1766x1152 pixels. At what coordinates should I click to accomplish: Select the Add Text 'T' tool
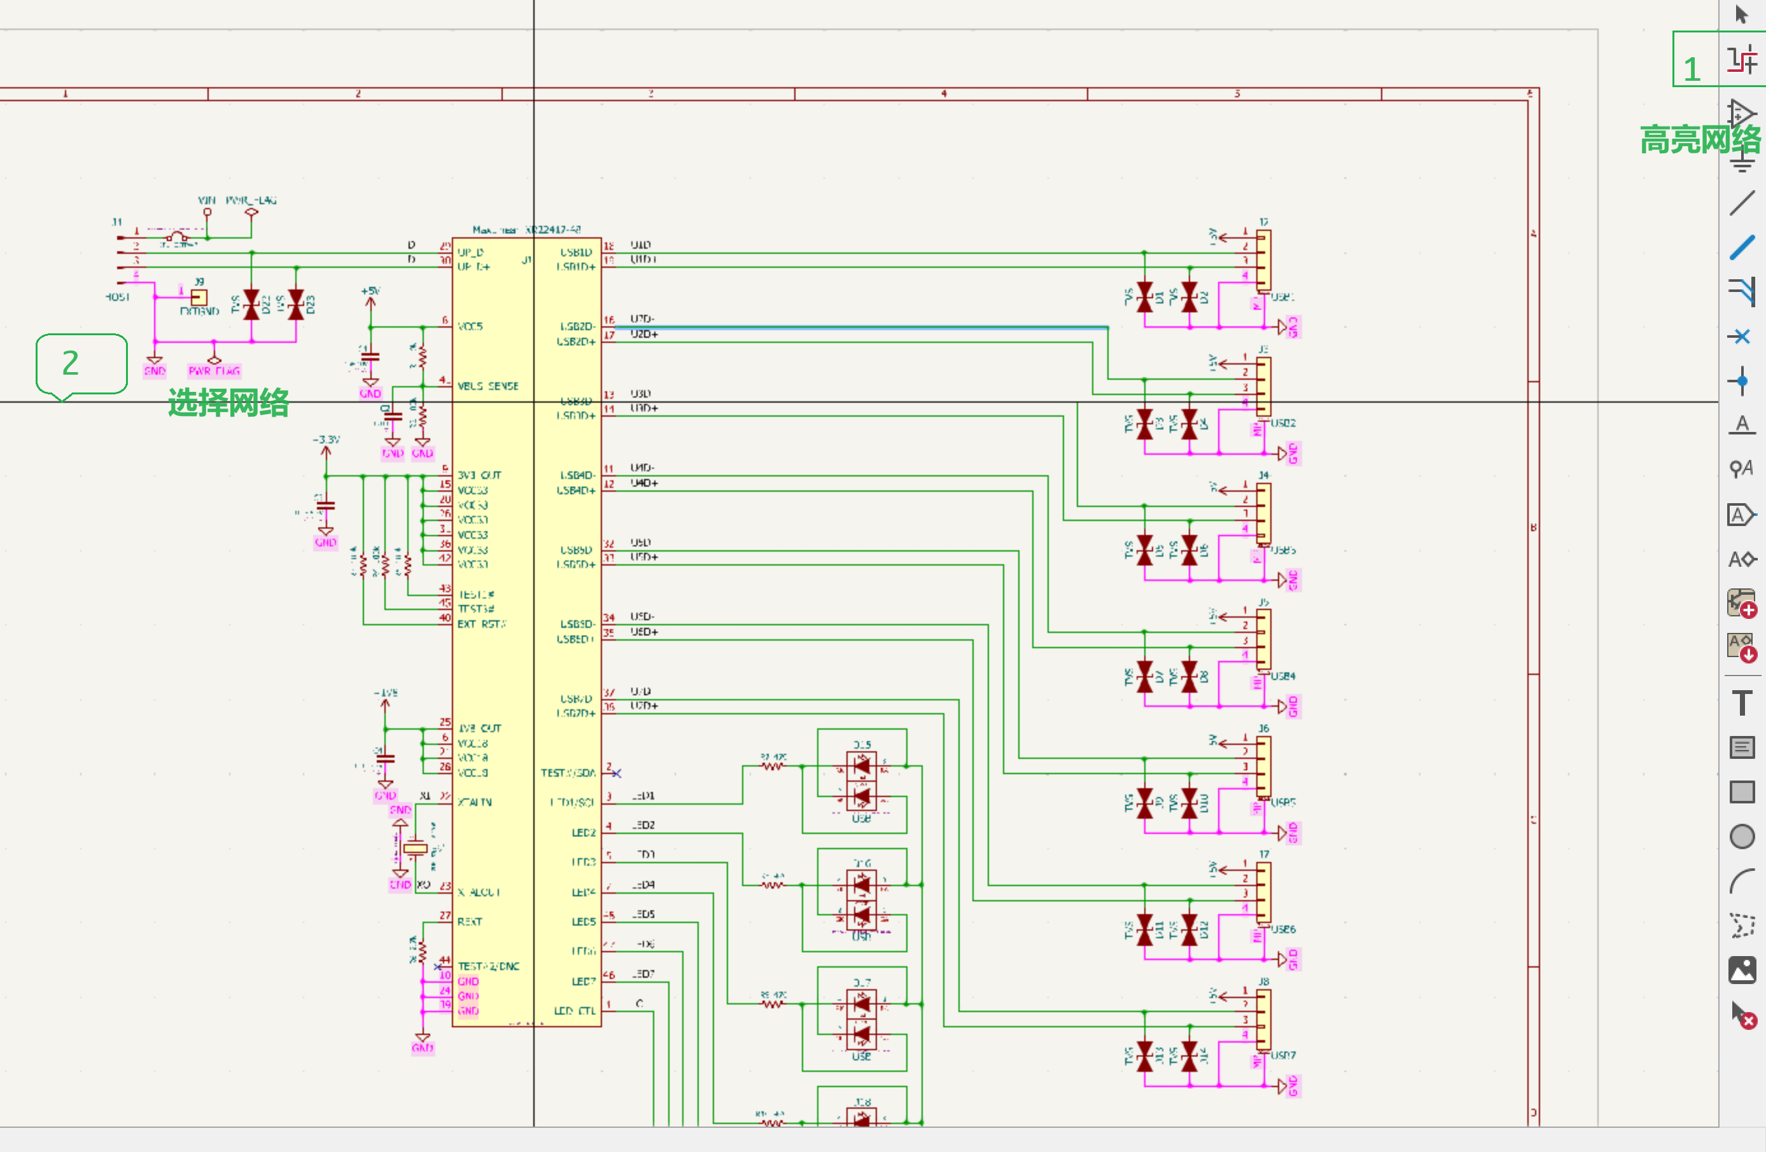pyautogui.click(x=1742, y=702)
